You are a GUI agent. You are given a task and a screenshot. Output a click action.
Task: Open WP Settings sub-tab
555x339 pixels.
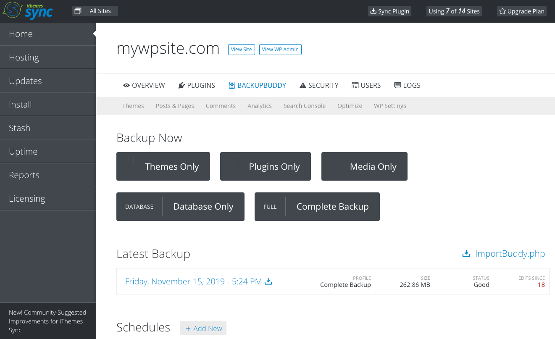[x=390, y=106]
